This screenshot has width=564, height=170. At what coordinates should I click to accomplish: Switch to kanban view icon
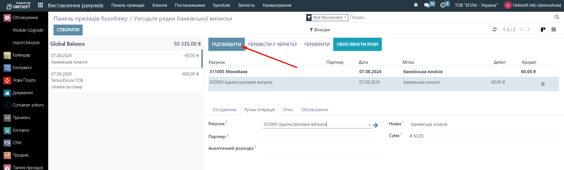coord(543,30)
